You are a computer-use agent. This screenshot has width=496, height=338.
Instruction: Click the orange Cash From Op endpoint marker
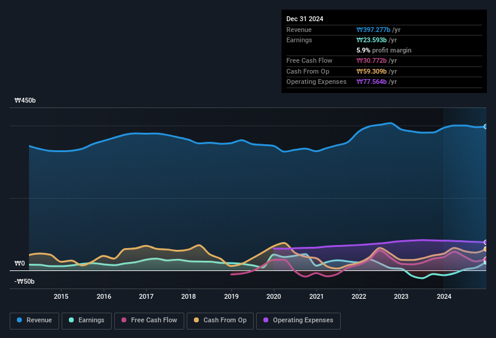[x=486, y=249]
